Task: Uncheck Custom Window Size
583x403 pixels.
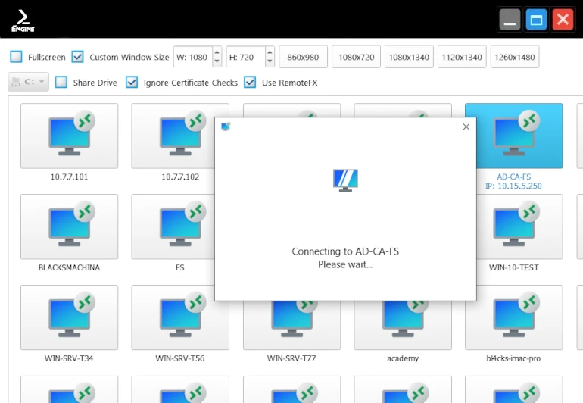Action: tap(77, 57)
